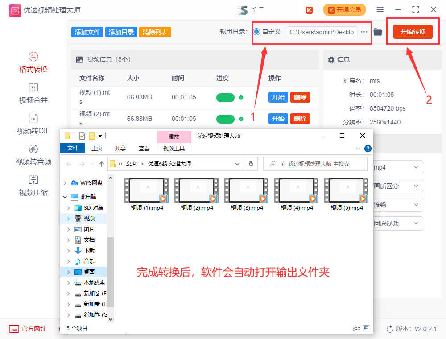
Task: Click 删除 for 视频 (2).mts
Action: (300, 119)
